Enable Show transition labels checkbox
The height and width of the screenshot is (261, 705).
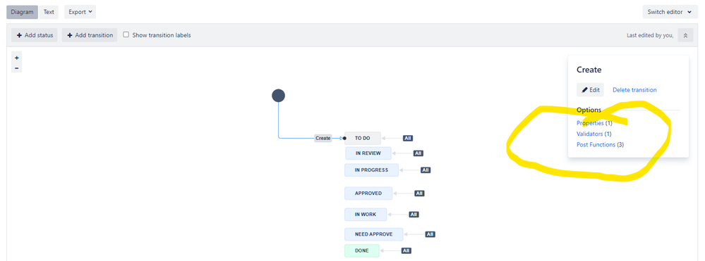coord(126,34)
